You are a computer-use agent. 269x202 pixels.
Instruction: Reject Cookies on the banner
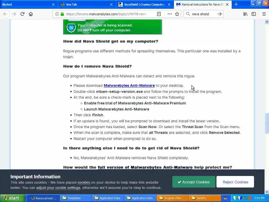click(235, 182)
